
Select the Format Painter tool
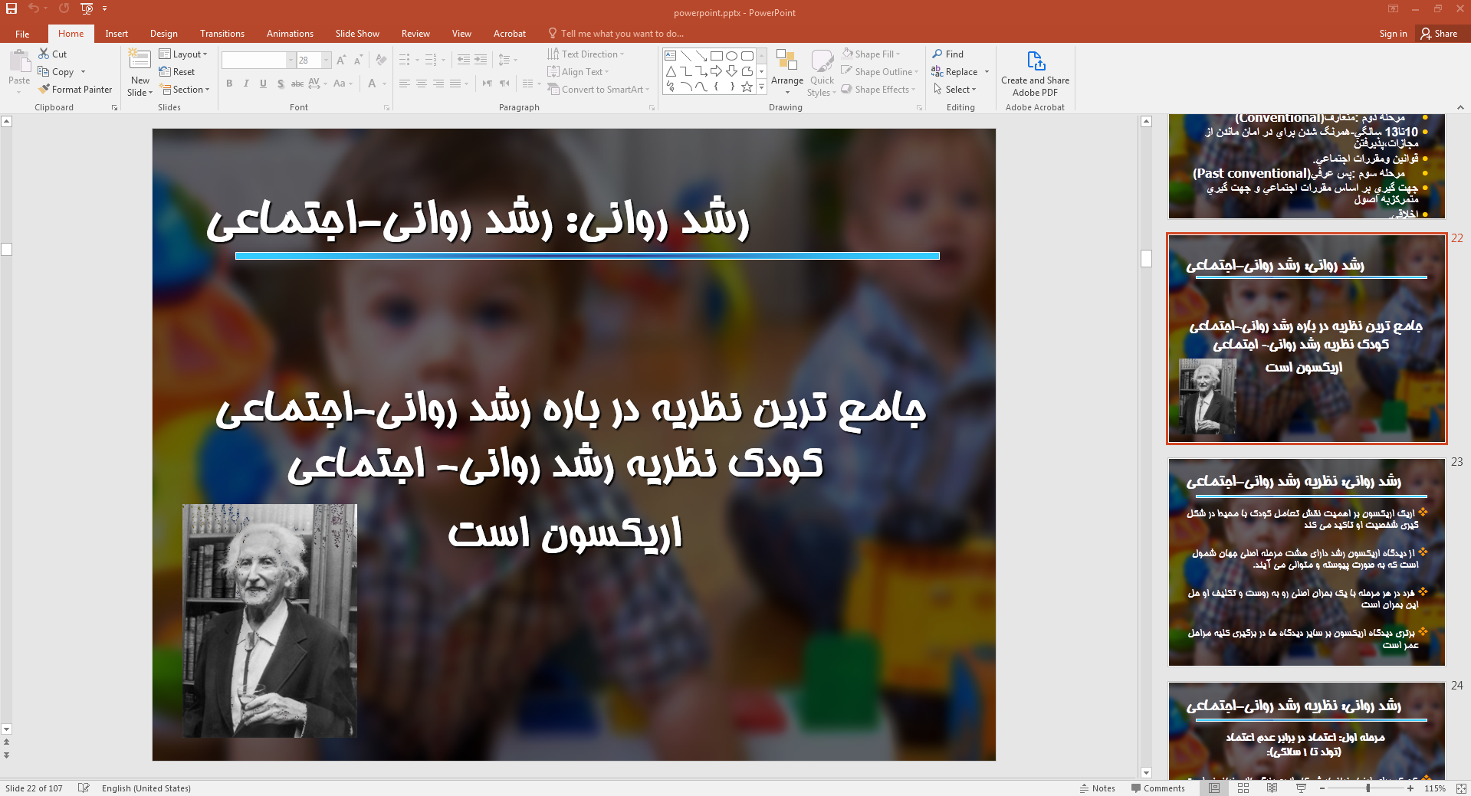pos(75,89)
